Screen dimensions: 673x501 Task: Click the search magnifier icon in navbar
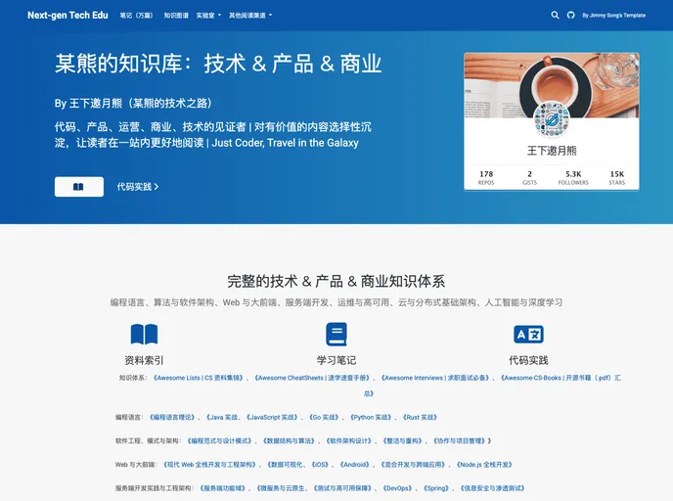(556, 16)
